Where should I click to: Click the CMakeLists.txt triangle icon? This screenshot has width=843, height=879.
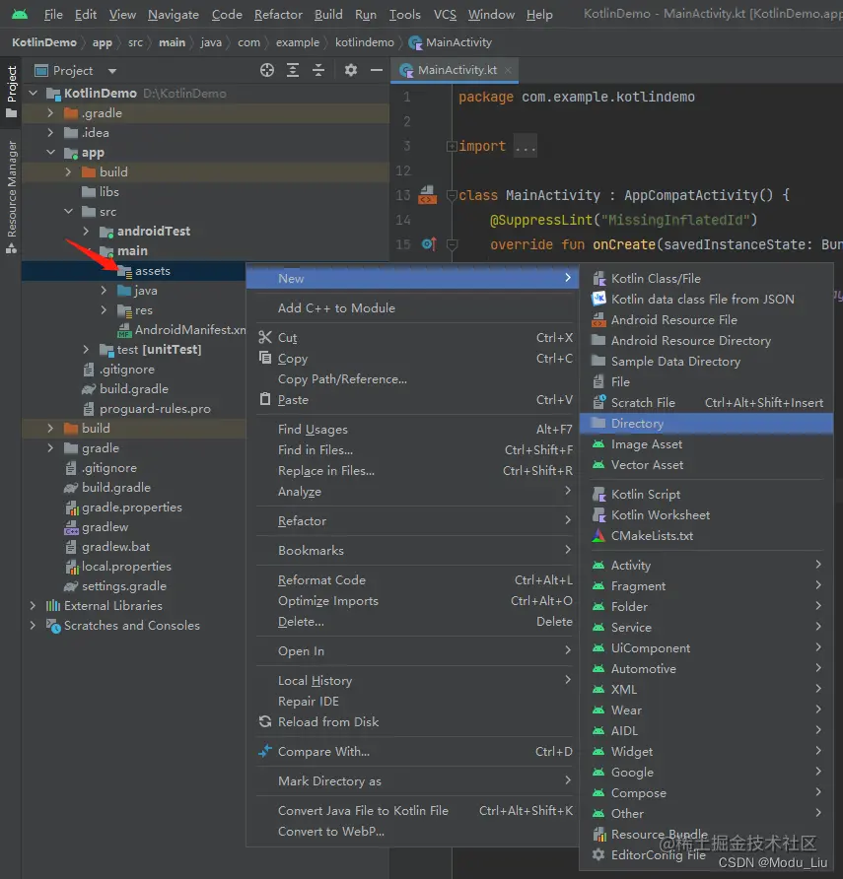599,535
